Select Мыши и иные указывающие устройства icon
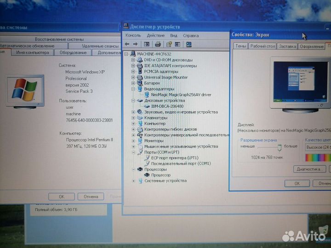 140,147
